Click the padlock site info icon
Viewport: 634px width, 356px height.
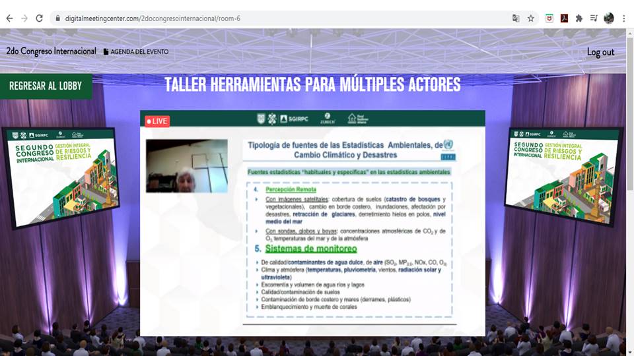[58, 18]
